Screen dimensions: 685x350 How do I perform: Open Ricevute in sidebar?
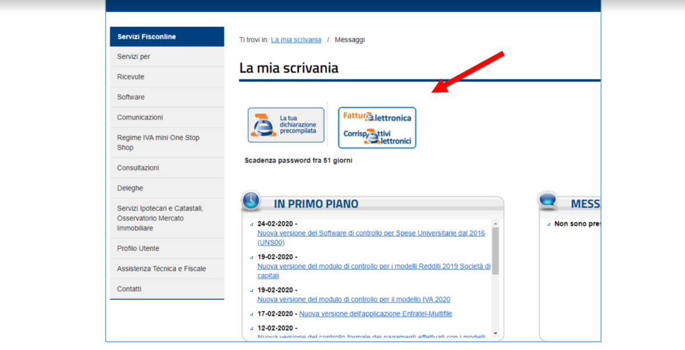pyautogui.click(x=131, y=77)
